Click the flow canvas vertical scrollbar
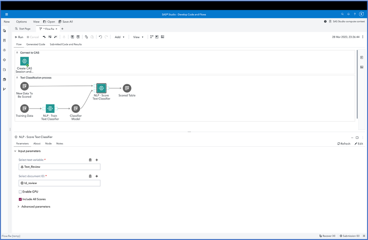The image size is (368, 240). tap(357, 84)
